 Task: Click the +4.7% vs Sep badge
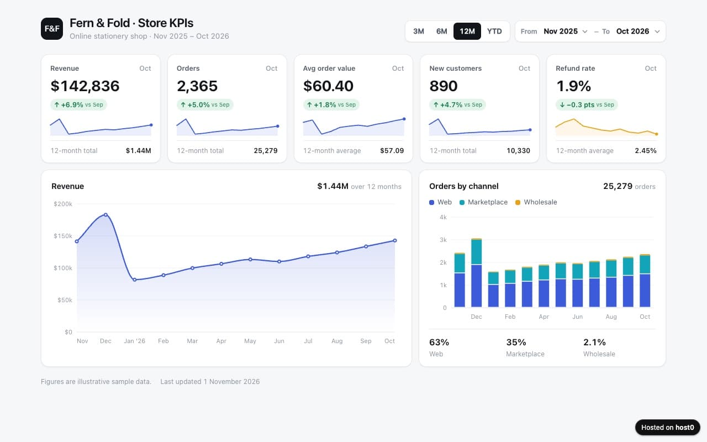(457, 104)
